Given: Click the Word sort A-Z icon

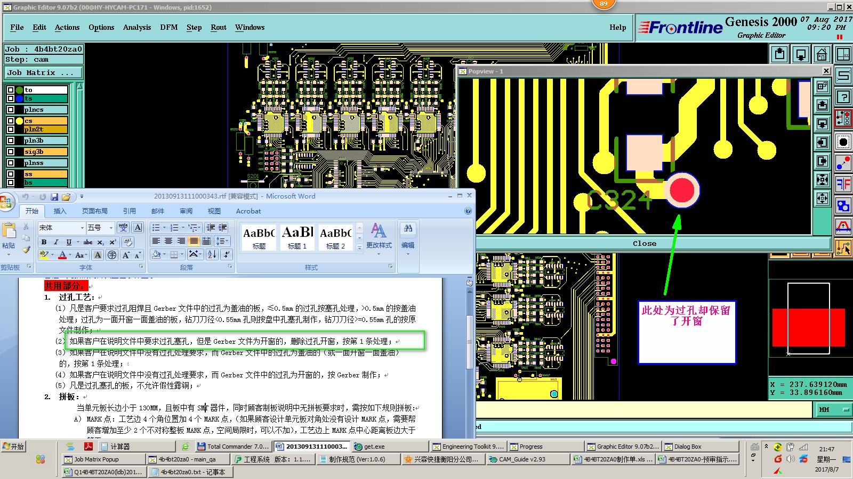Looking at the screenshot, I should click(x=212, y=254).
